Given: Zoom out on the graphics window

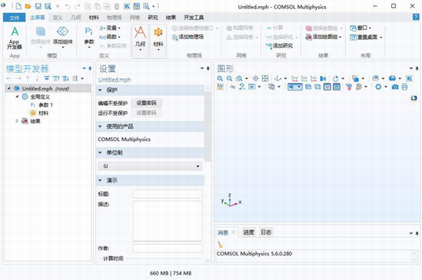Looking at the screenshot, I should [x=229, y=78].
